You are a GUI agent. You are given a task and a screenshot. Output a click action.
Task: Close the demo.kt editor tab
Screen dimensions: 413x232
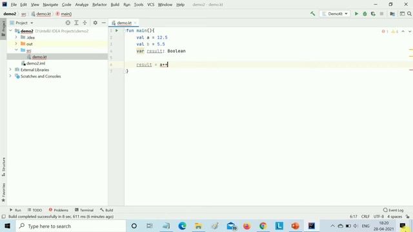[x=135, y=23]
